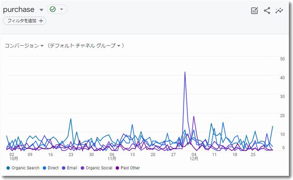Toggle the Direct legend item
This screenshot has width=293, height=180.
click(51, 168)
